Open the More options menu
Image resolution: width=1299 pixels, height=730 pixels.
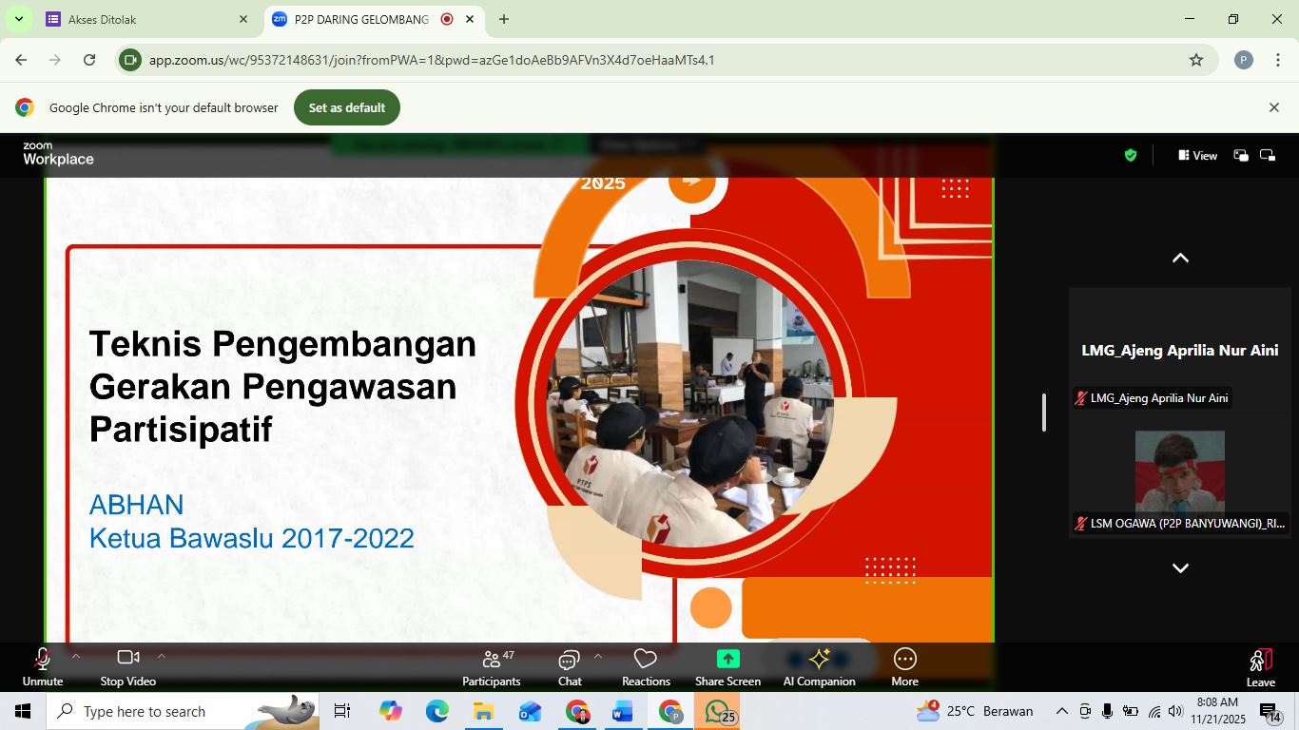tap(904, 667)
